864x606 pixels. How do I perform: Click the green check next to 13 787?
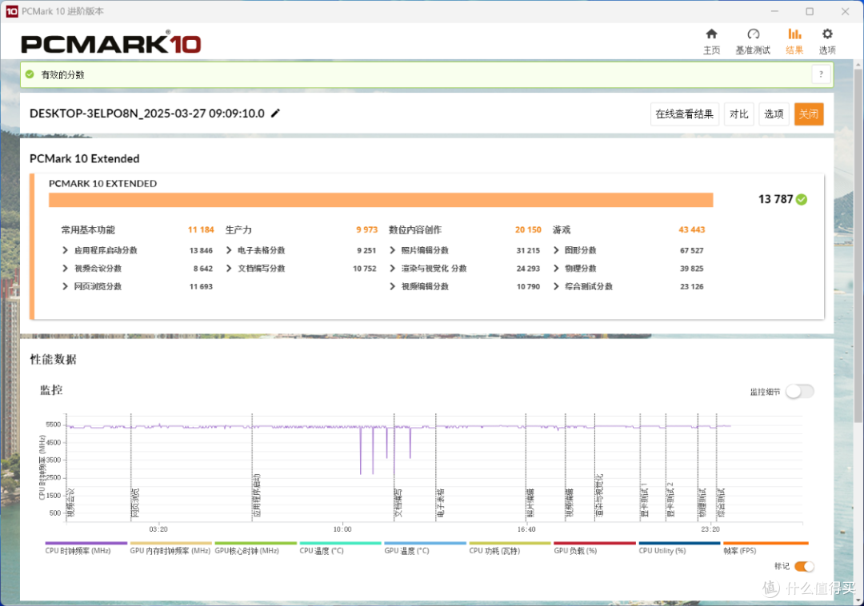(x=802, y=199)
